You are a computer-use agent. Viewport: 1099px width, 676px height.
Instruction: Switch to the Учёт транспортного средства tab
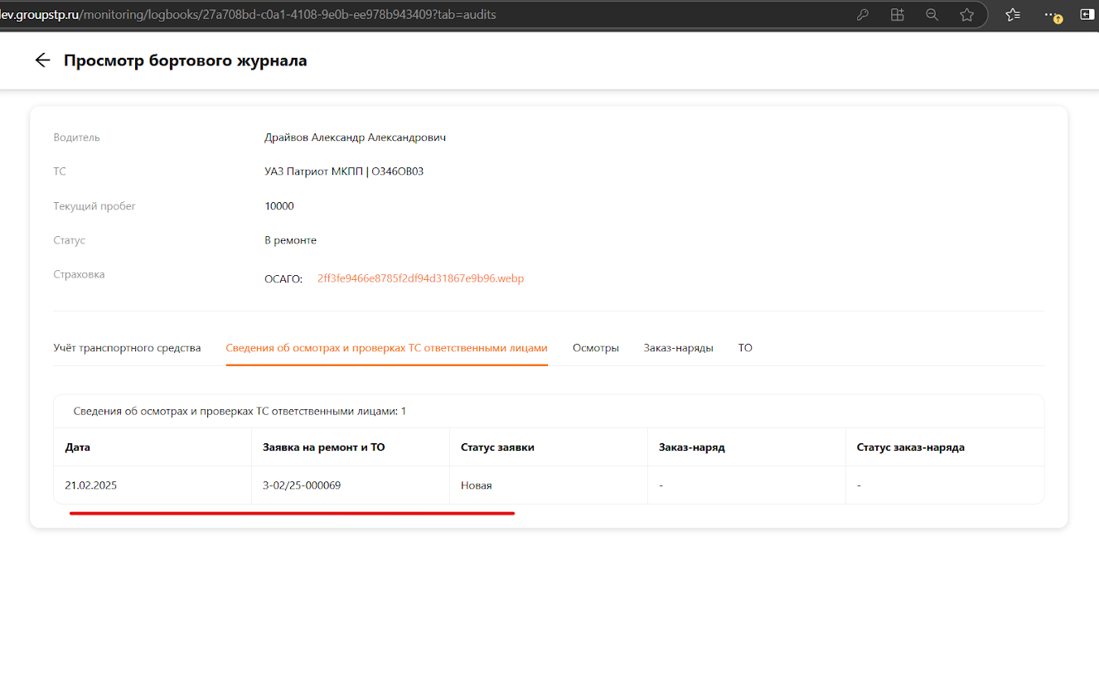pyautogui.click(x=127, y=348)
